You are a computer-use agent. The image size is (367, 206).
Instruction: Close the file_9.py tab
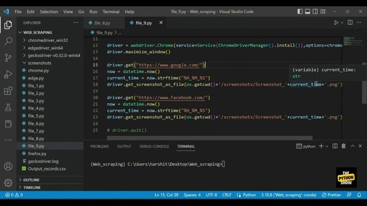pyautogui.click(x=161, y=23)
